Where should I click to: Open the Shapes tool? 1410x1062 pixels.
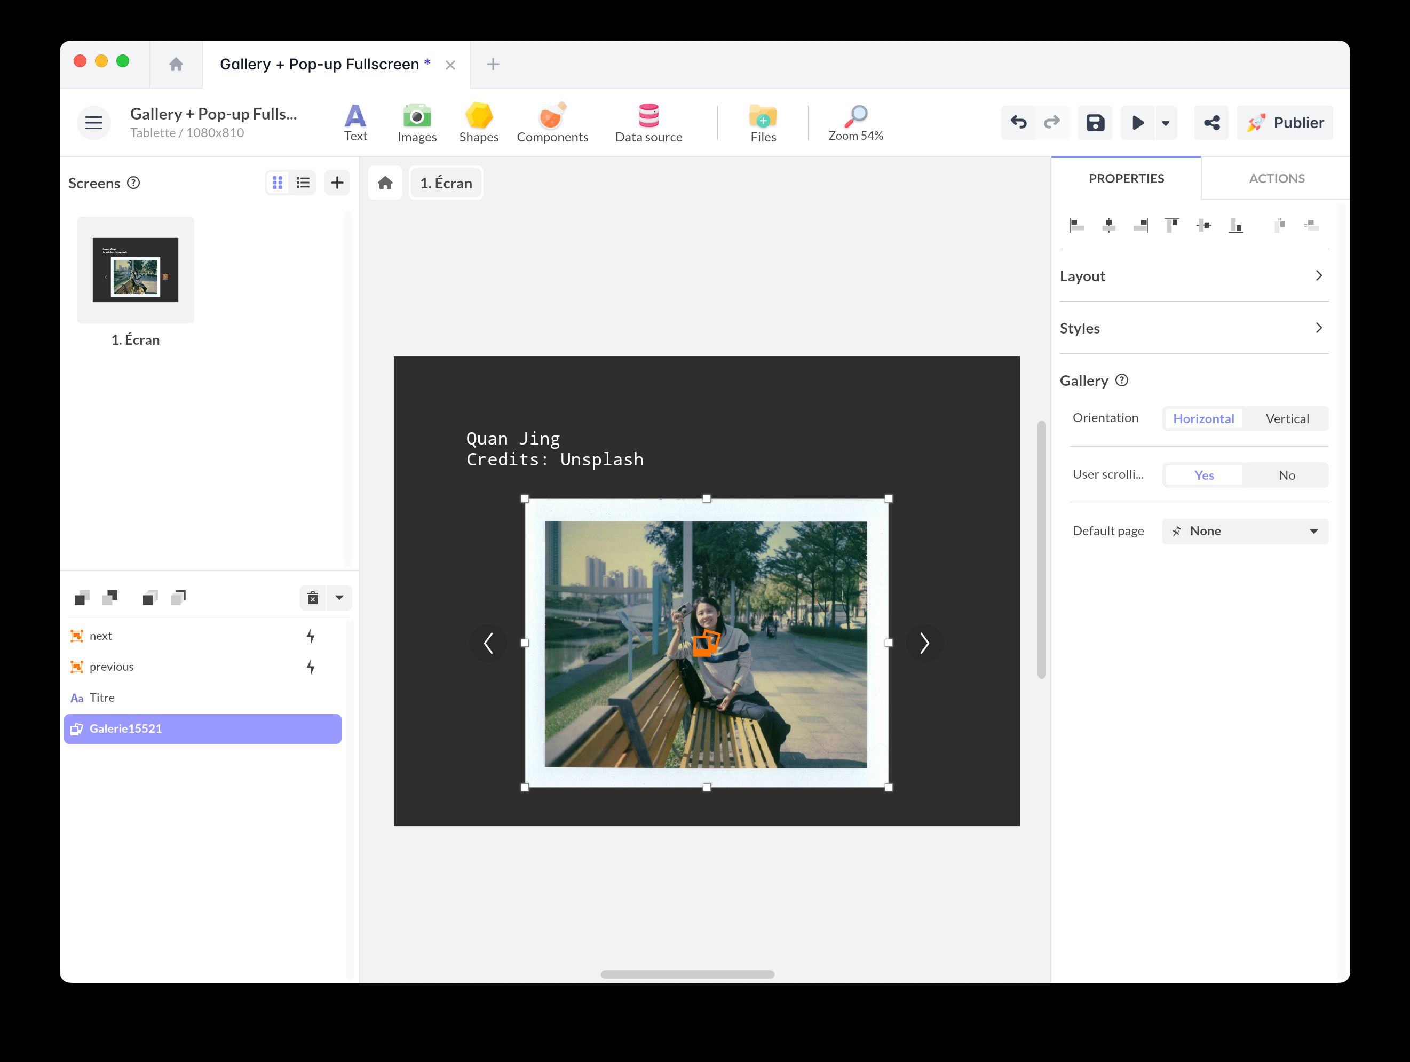coord(479,122)
